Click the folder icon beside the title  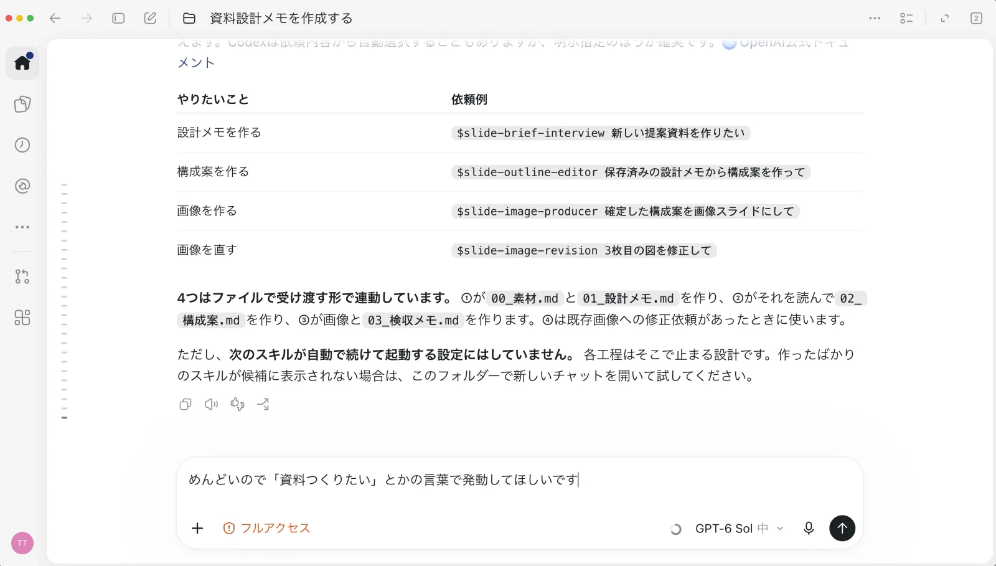coord(189,19)
